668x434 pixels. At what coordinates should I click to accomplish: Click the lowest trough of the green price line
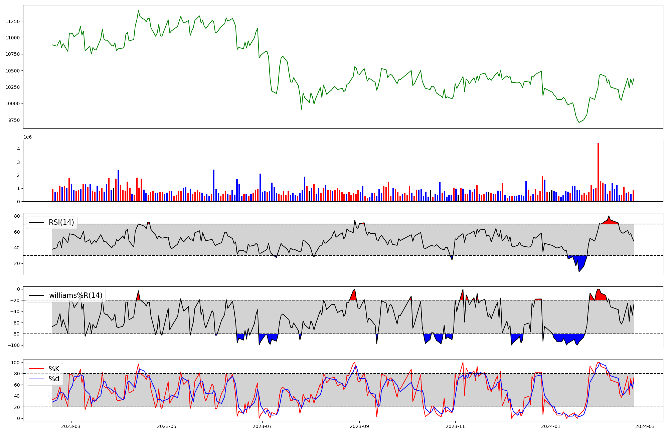coord(579,122)
